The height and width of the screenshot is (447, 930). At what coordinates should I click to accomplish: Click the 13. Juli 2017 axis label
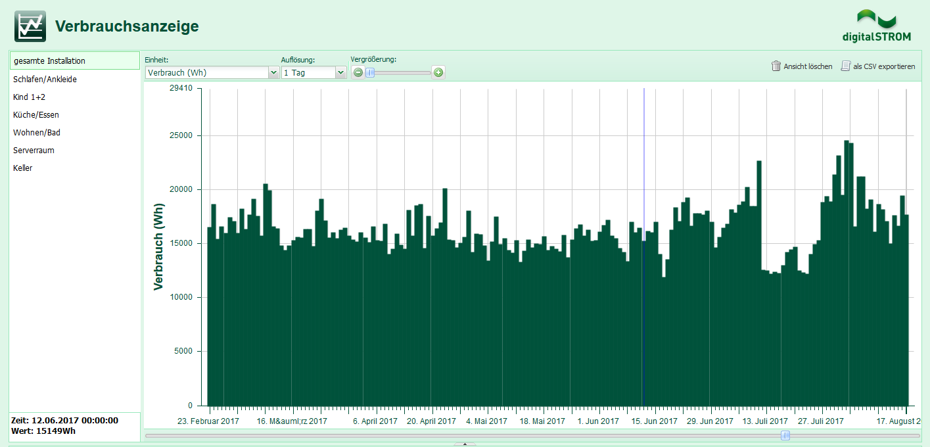tap(765, 421)
